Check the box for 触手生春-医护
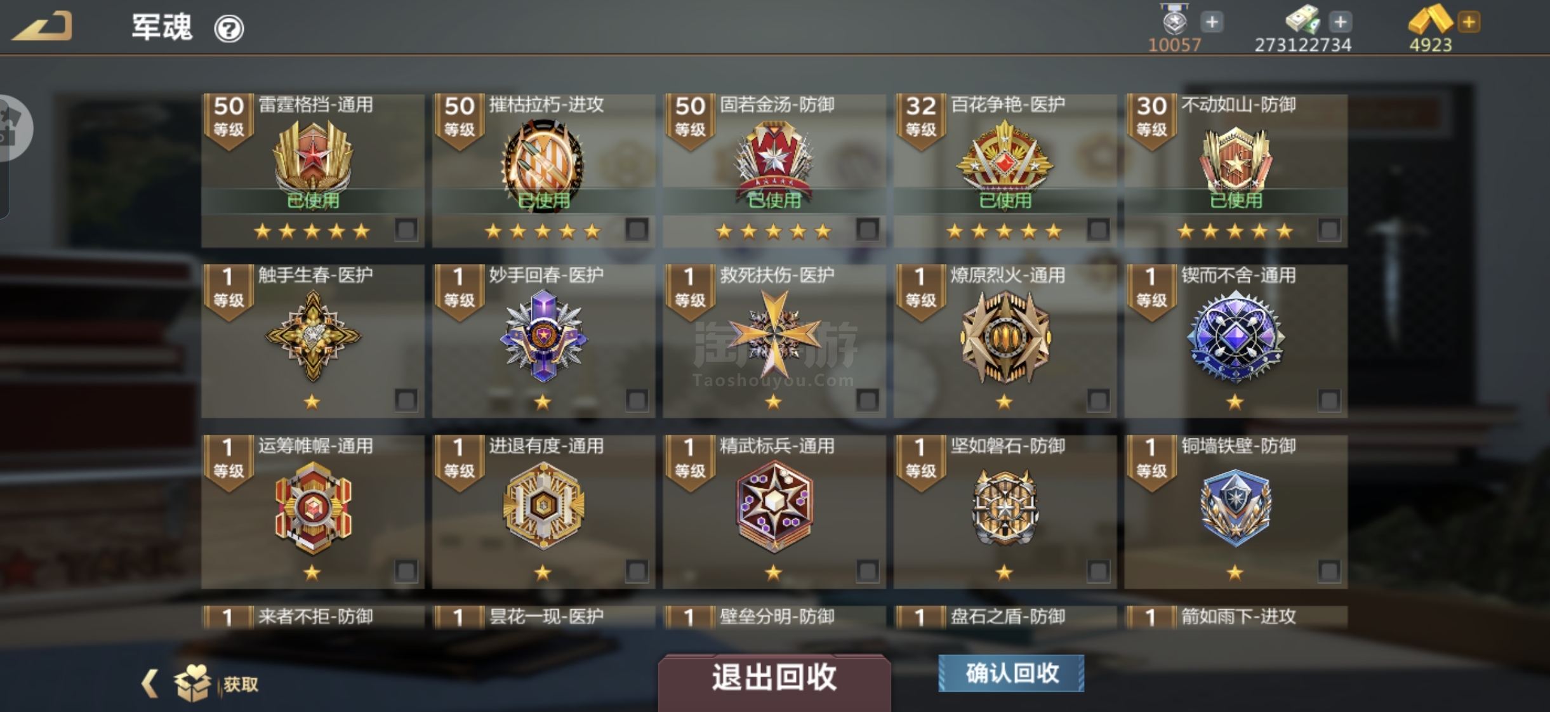1550x712 pixels. point(406,400)
